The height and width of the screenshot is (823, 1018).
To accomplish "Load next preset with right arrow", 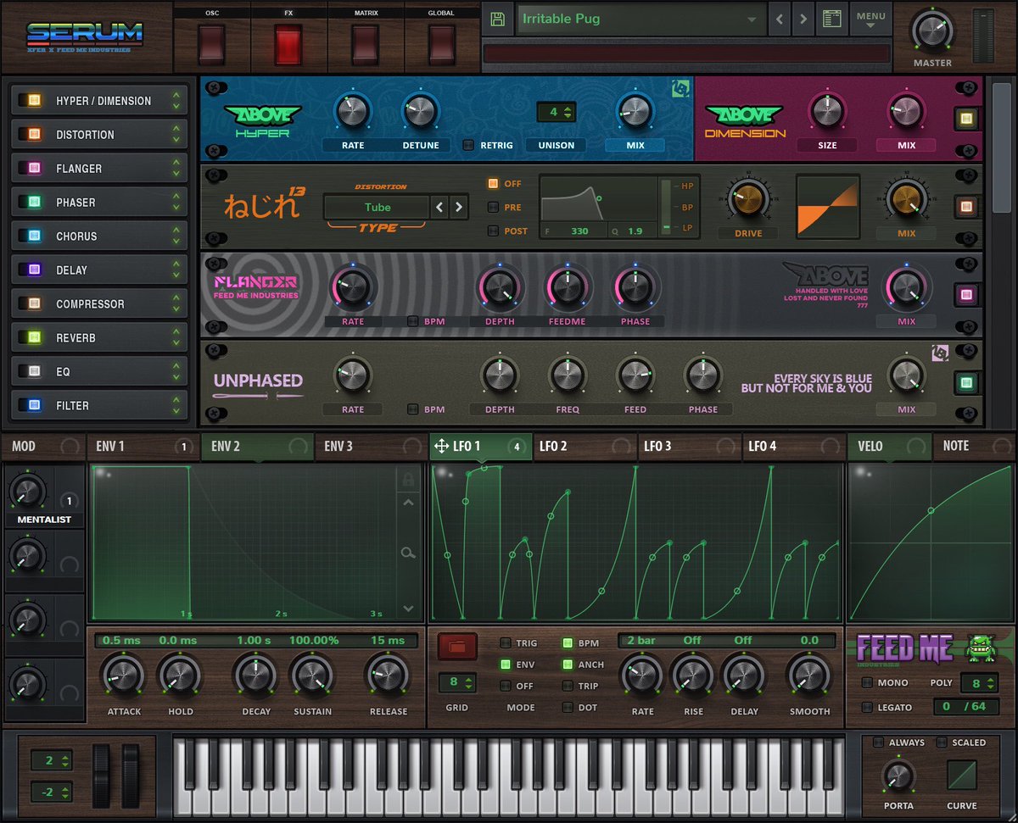I will coord(803,19).
